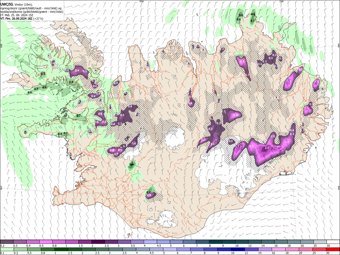Click the snow legend swatch starting at 0.2

pos(7,242)
